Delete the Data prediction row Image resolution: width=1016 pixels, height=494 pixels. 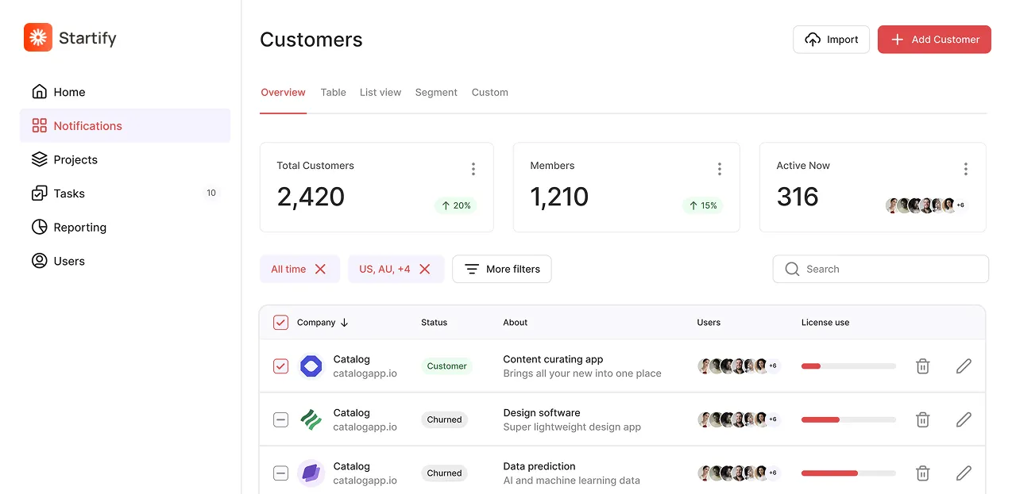click(923, 473)
